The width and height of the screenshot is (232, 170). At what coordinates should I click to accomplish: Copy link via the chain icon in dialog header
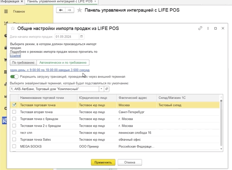[x=200, y=28]
